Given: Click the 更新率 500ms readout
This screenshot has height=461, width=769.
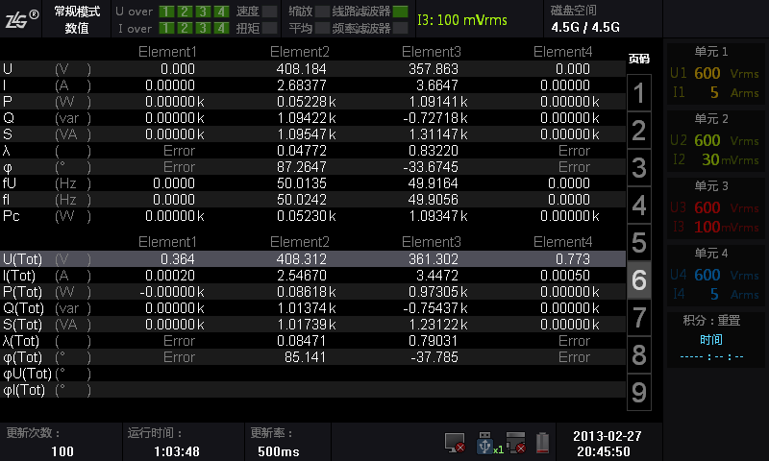Looking at the screenshot, I should coord(279,451).
